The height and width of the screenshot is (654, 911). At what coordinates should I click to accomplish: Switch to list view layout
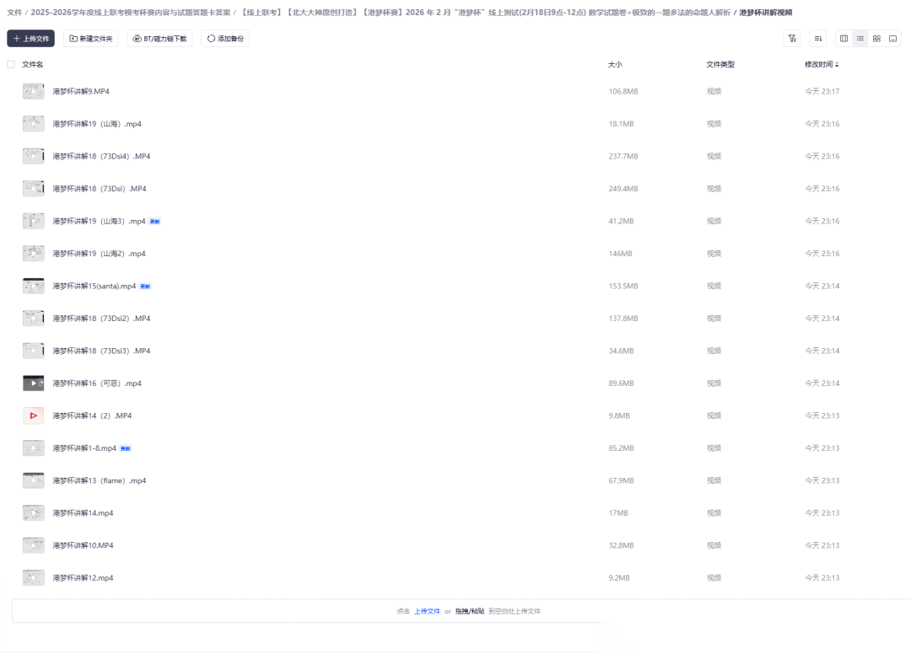[860, 39]
